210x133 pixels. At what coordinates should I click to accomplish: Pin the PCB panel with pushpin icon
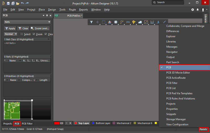pos(47,16)
